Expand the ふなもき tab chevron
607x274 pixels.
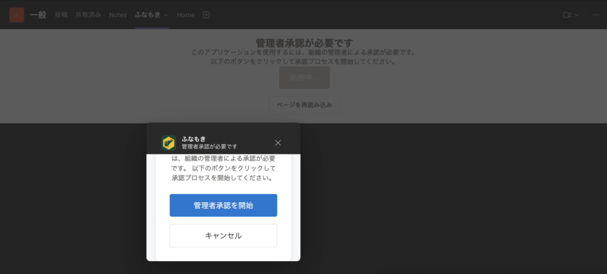click(x=166, y=15)
